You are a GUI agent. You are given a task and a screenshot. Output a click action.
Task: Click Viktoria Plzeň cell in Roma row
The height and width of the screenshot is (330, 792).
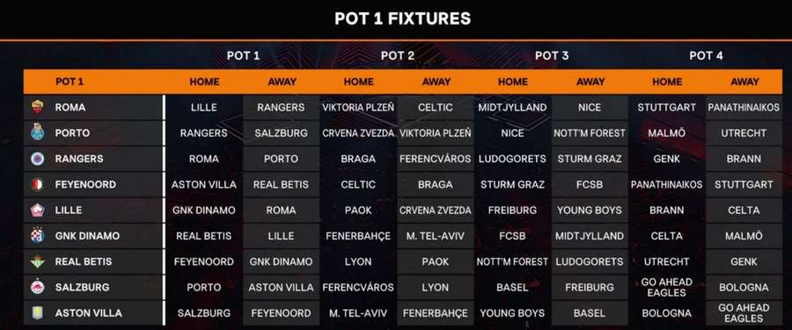tap(358, 107)
